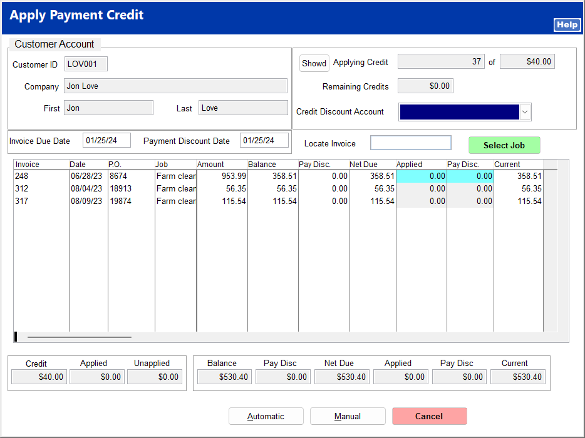Select invoice 248 row

tap(41, 176)
